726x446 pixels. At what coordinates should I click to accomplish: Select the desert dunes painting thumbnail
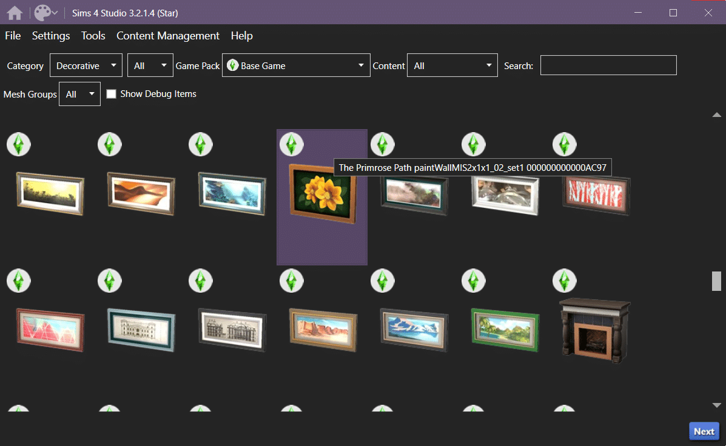141,194
